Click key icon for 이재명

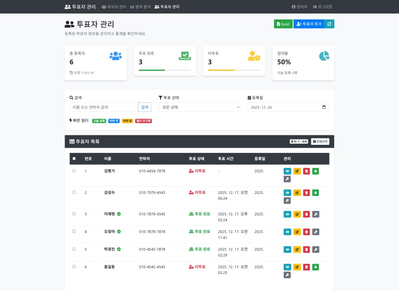pos(316,214)
